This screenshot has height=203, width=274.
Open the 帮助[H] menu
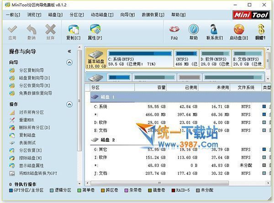pos(178,15)
